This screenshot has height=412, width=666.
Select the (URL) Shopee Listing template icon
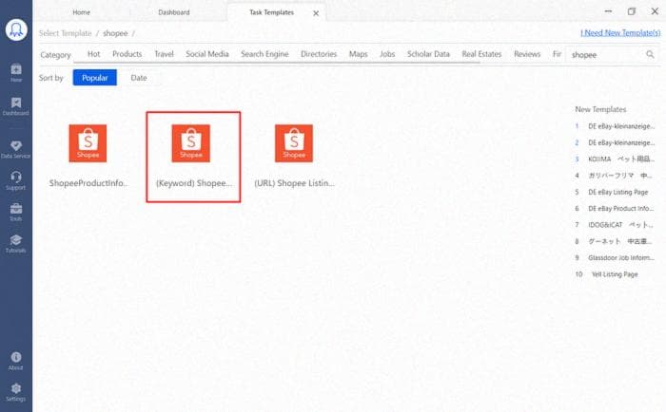pyautogui.click(x=294, y=143)
